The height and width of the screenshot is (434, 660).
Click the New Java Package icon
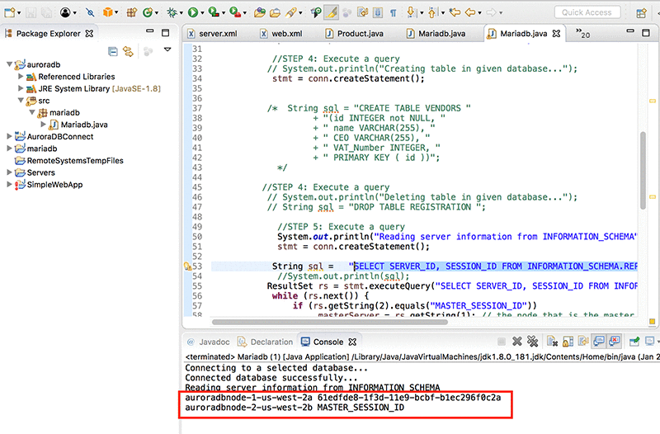(x=132, y=12)
